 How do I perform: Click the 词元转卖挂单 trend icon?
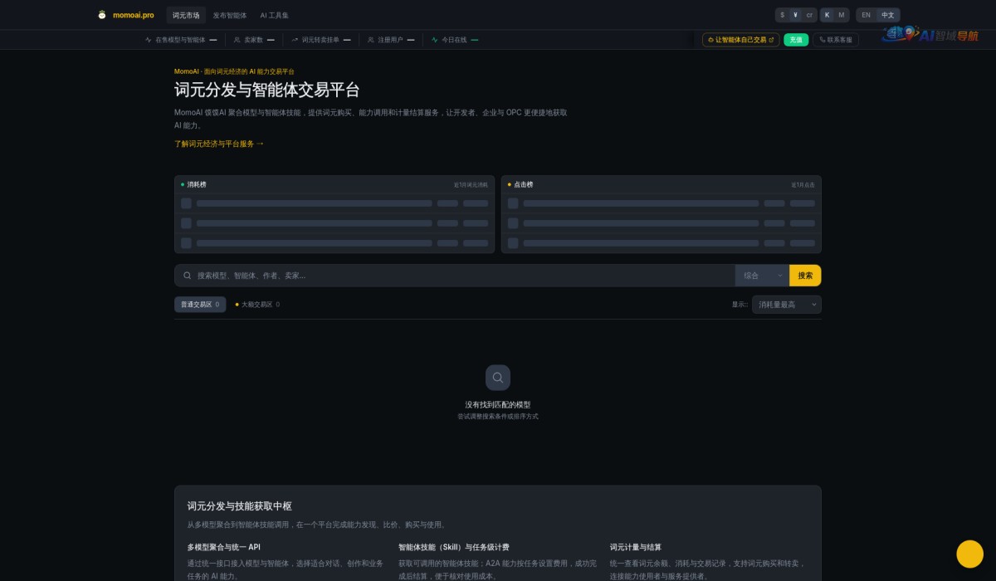point(295,40)
